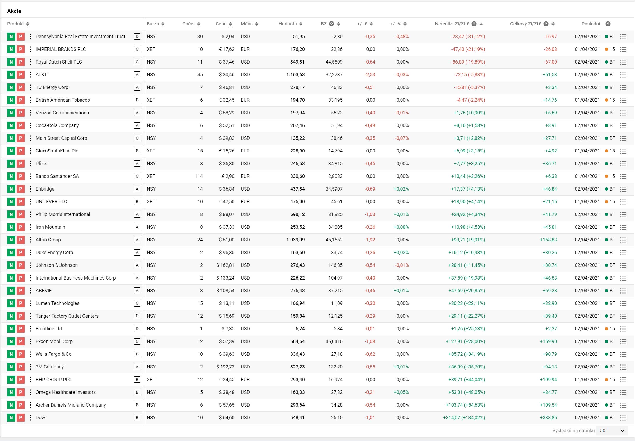Open the list details icon for Dow row
Viewport: 635px width, 441px height.
pyautogui.click(x=623, y=418)
